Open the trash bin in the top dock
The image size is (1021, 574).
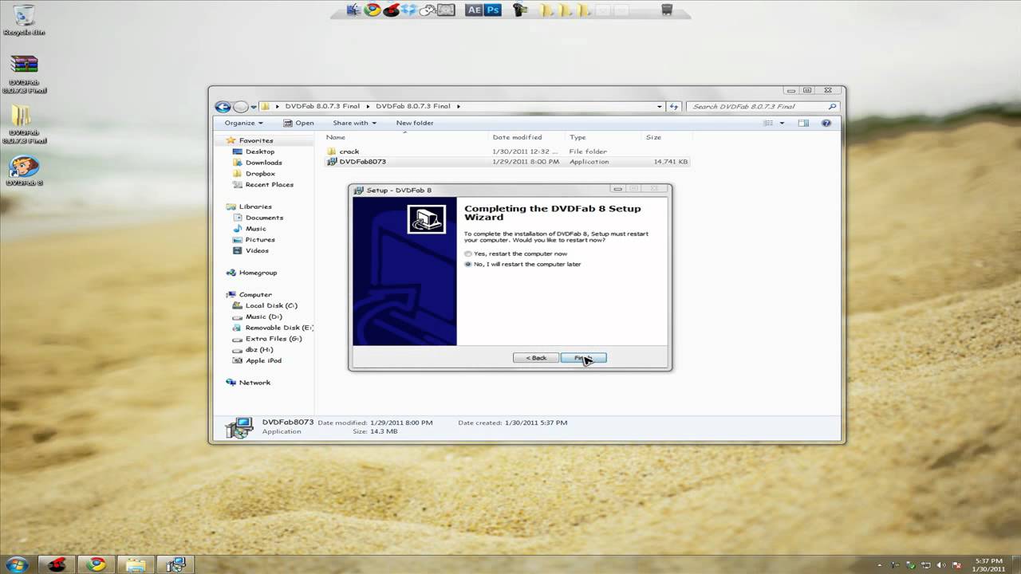(x=667, y=10)
